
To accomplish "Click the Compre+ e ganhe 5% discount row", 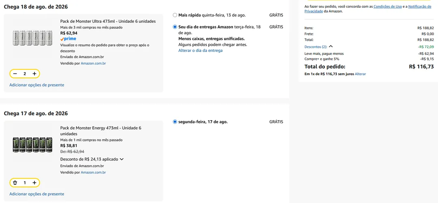I will 369,59.
